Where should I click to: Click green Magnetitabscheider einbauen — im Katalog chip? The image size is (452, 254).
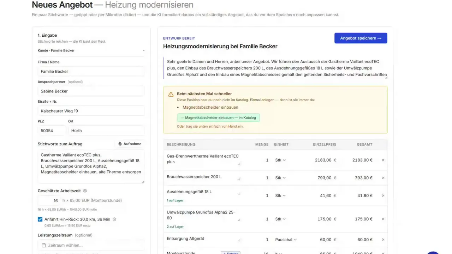[218, 117]
